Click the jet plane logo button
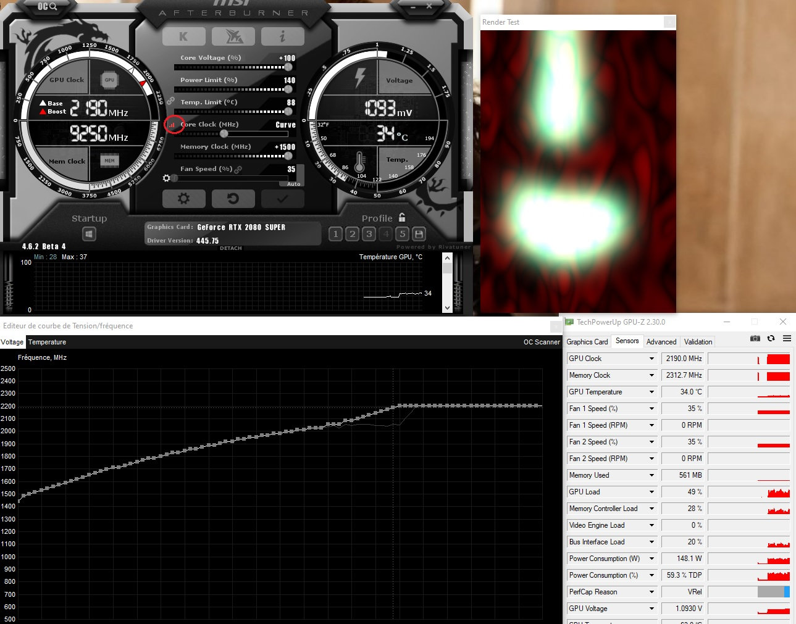Image resolution: width=796 pixels, height=624 pixels. click(x=233, y=36)
